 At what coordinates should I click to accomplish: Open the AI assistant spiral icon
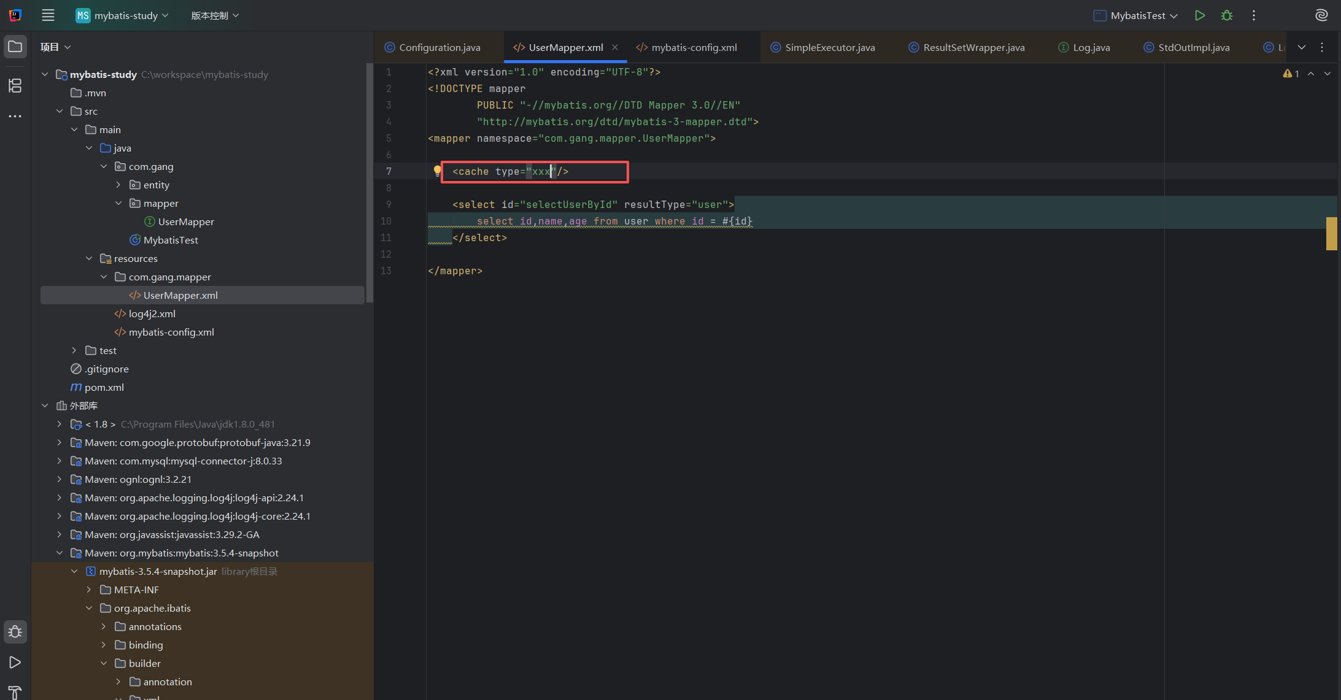point(1321,15)
